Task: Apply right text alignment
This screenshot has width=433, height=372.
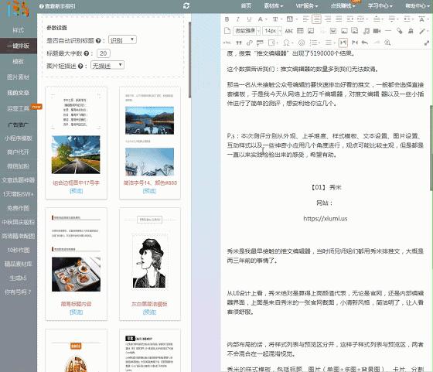Action: [328, 19]
